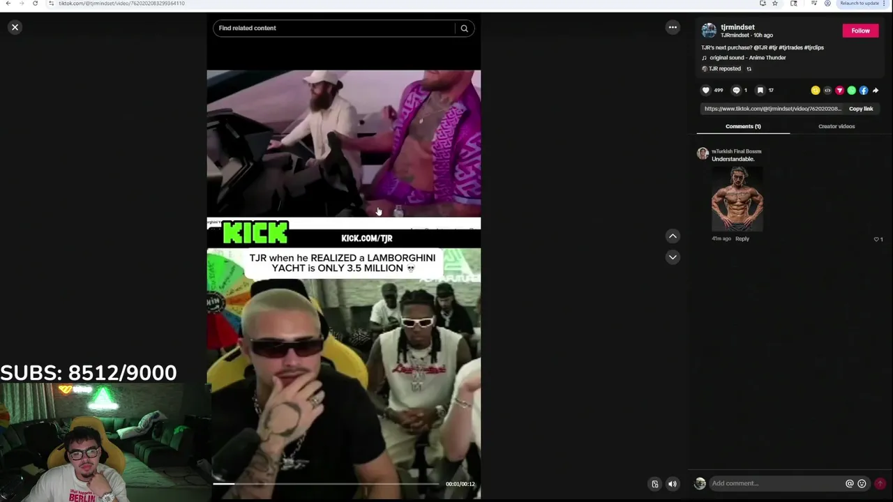This screenshot has height=502, width=893.
Task: Send to friends with red arrow icon
Action: pyautogui.click(x=839, y=90)
